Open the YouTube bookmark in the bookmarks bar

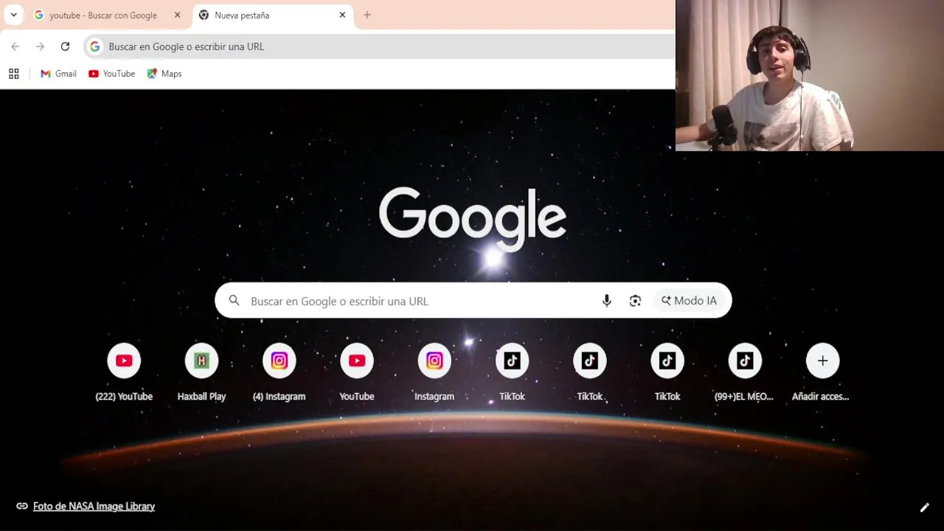[111, 74]
